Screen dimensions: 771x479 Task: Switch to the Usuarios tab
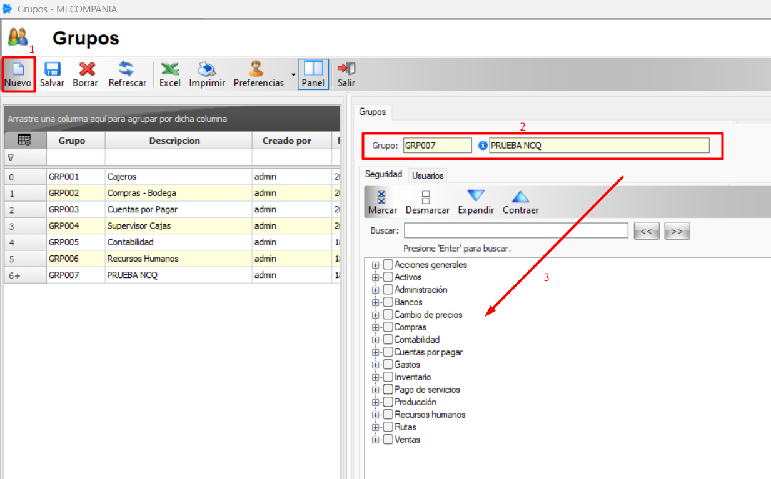point(428,175)
